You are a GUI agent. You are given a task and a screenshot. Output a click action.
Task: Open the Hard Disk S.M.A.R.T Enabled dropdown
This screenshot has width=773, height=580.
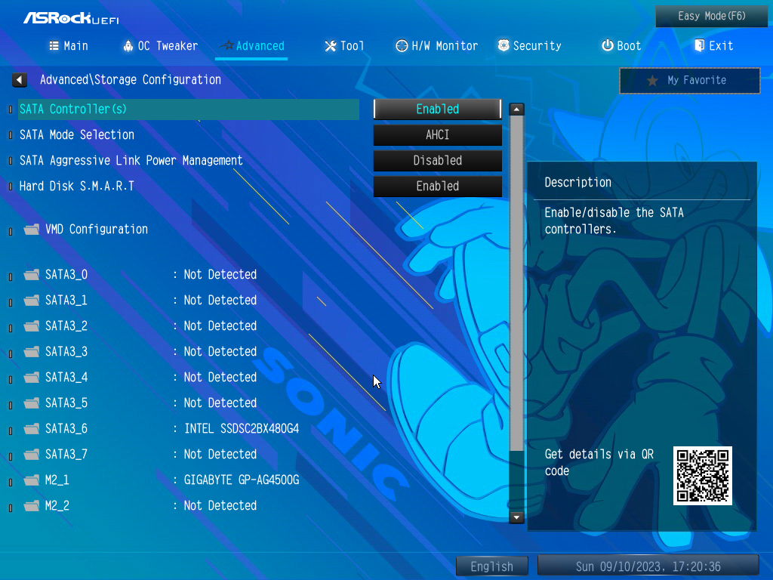437,186
